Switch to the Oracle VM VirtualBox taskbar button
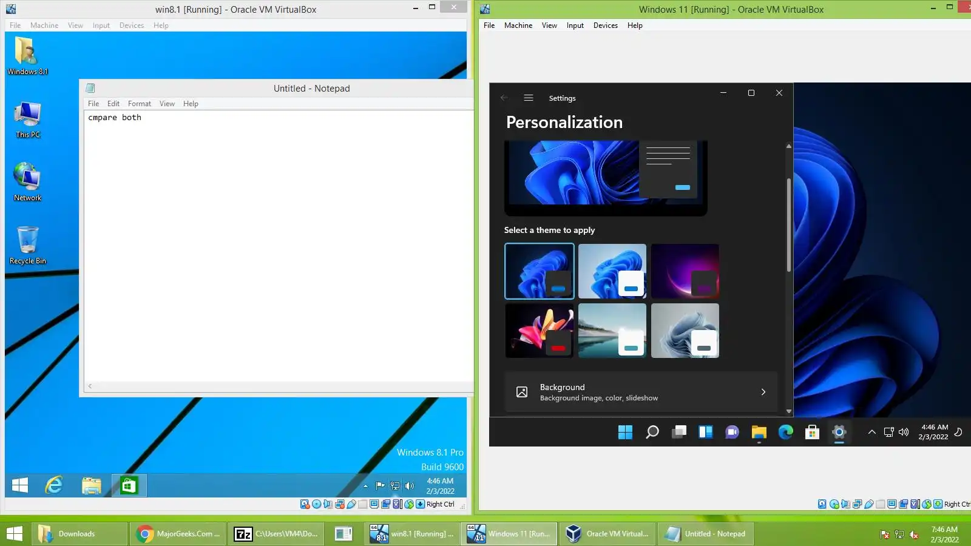Image resolution: width=971 pixels, height=546 pixels. (608, 534)
